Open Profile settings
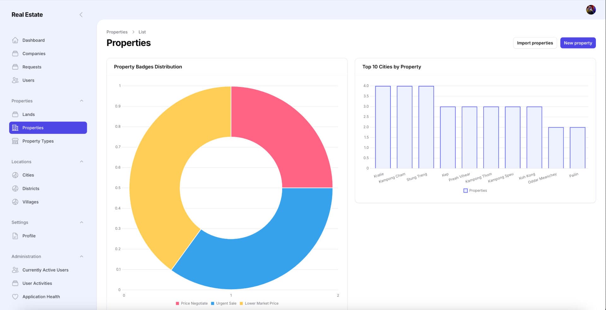This screenshot has height=310, width=606. coord(48,236)
